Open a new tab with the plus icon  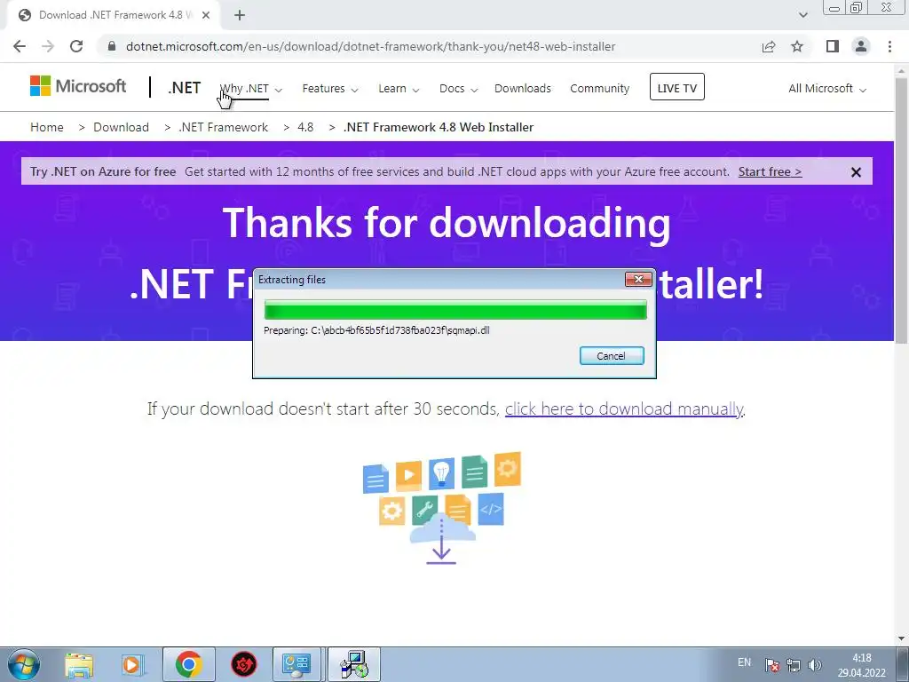[x=240, y=16]
